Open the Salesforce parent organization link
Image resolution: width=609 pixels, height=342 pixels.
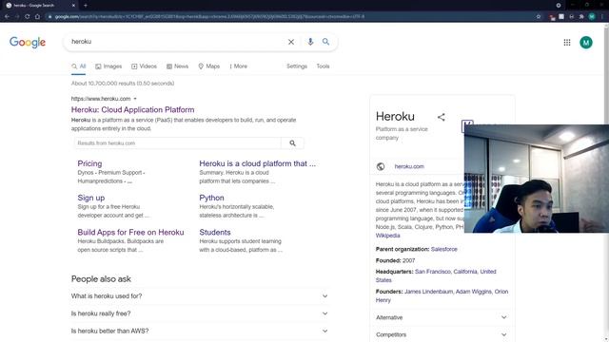coord(444,249)
